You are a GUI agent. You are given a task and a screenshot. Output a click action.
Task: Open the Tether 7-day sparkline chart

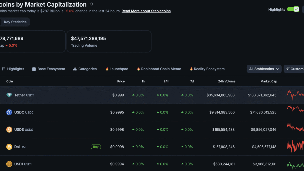[x=295, y=95]
